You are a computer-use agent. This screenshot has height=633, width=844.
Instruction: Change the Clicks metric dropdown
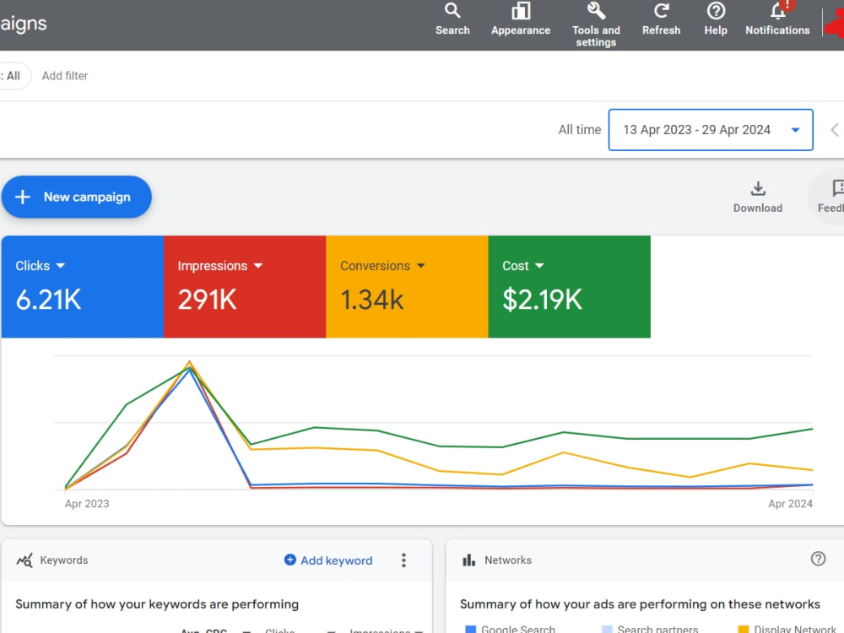41,265
